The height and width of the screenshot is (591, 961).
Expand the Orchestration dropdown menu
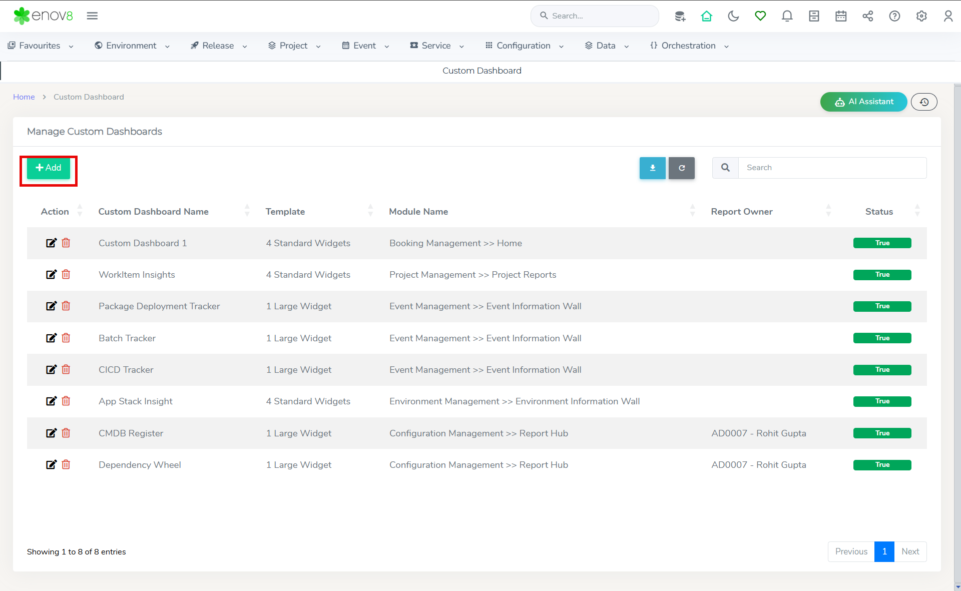689,46
